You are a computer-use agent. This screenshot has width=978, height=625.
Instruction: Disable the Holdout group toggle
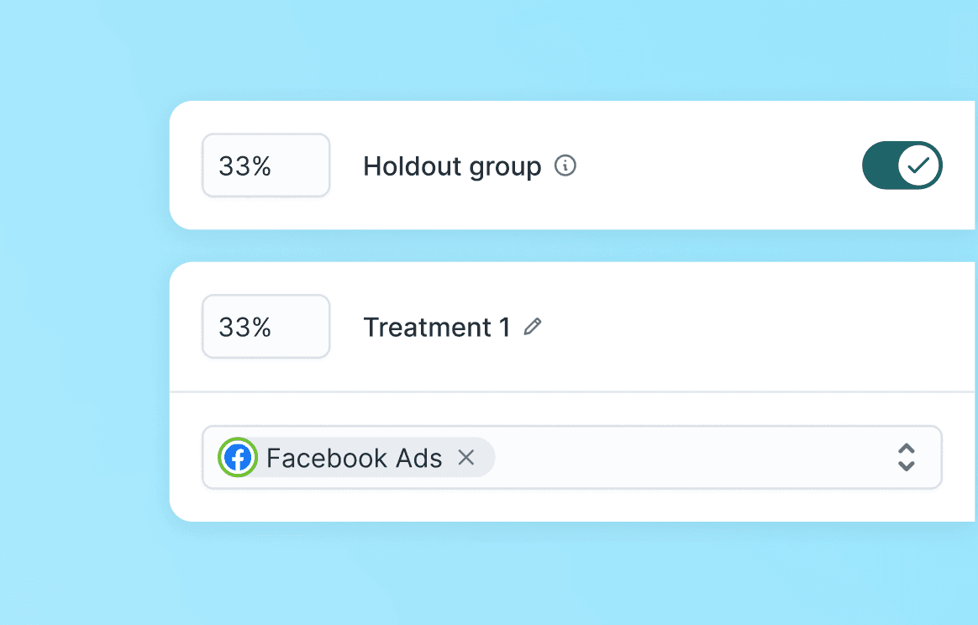click(902, 165)
